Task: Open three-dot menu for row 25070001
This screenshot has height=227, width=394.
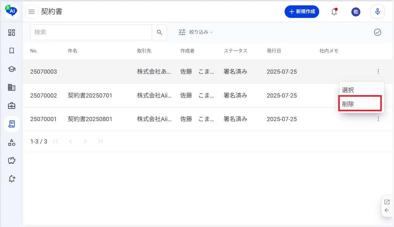Action: (x=378, y=119)
